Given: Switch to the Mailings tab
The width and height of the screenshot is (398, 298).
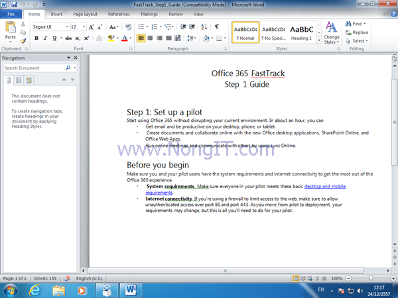Looking at the screenshot, I should coord(149,14).
